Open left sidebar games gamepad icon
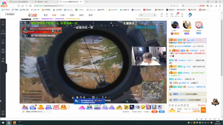223x125 pixels. (x=3, y=50)
